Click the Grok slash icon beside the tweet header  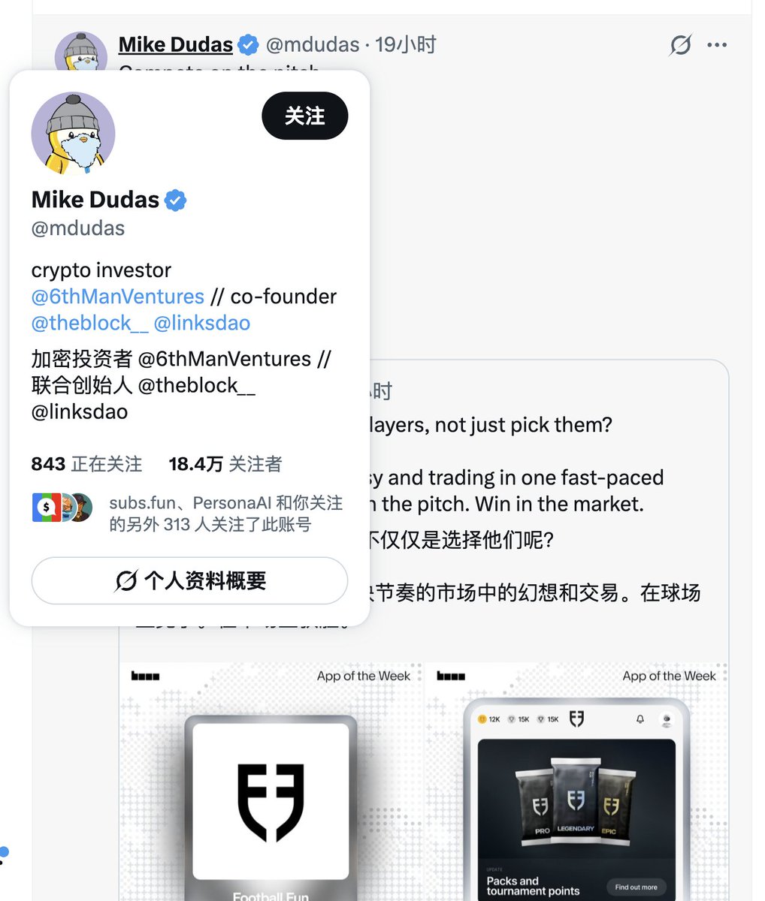pyautogui.click(x=680, y=45)
